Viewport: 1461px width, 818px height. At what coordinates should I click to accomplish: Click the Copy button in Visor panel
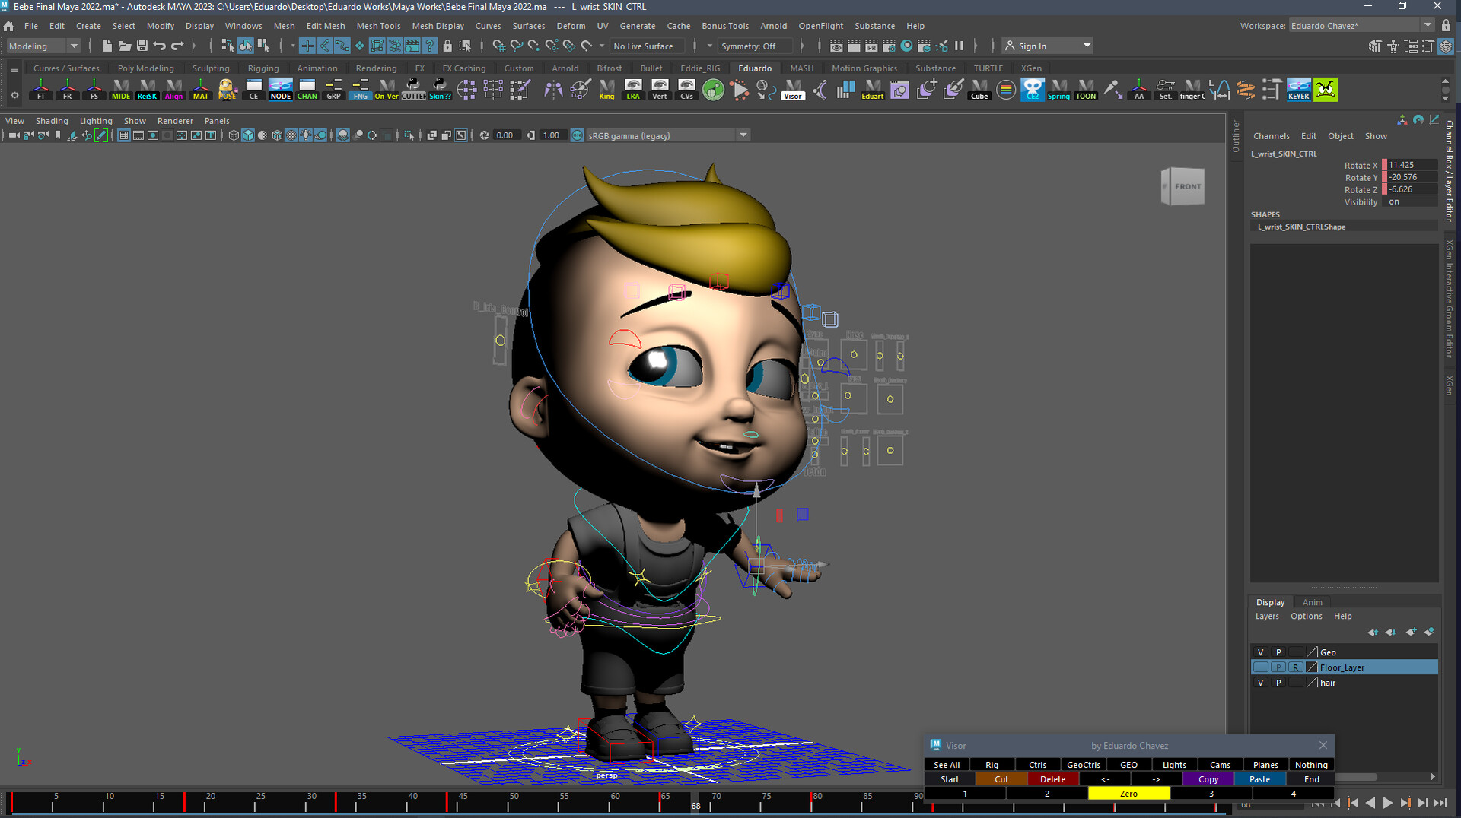(x=1208, y=778)
